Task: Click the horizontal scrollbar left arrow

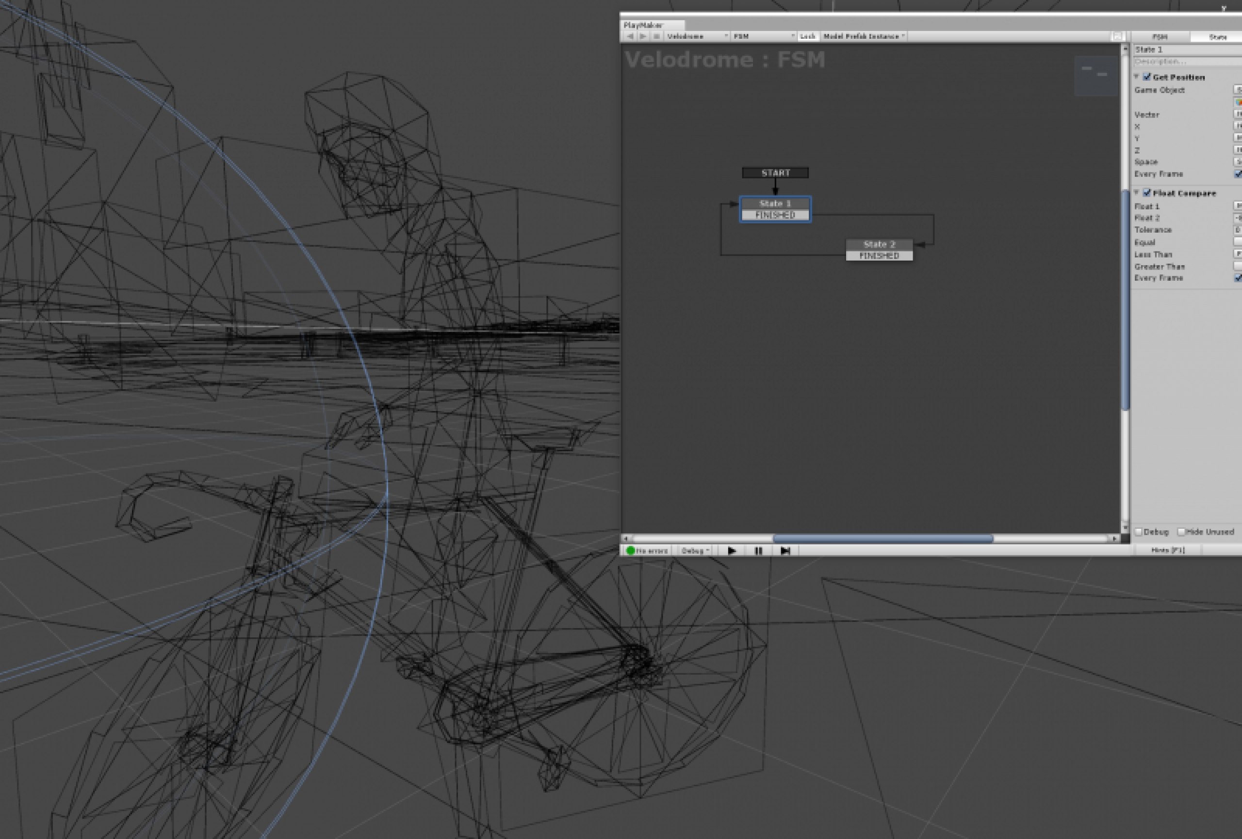Action: pyautogui.click(x=626, y=538)
